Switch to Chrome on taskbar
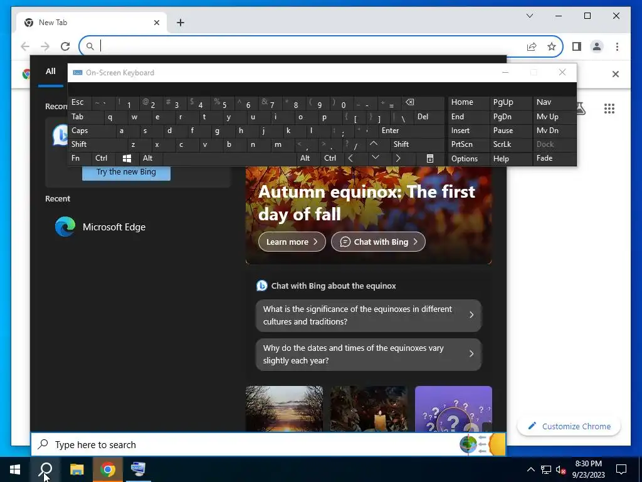This screenshot has width=642, height=482. 108,469
